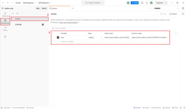Open the table options three-dot menu
186x109 pixels.
176,33
